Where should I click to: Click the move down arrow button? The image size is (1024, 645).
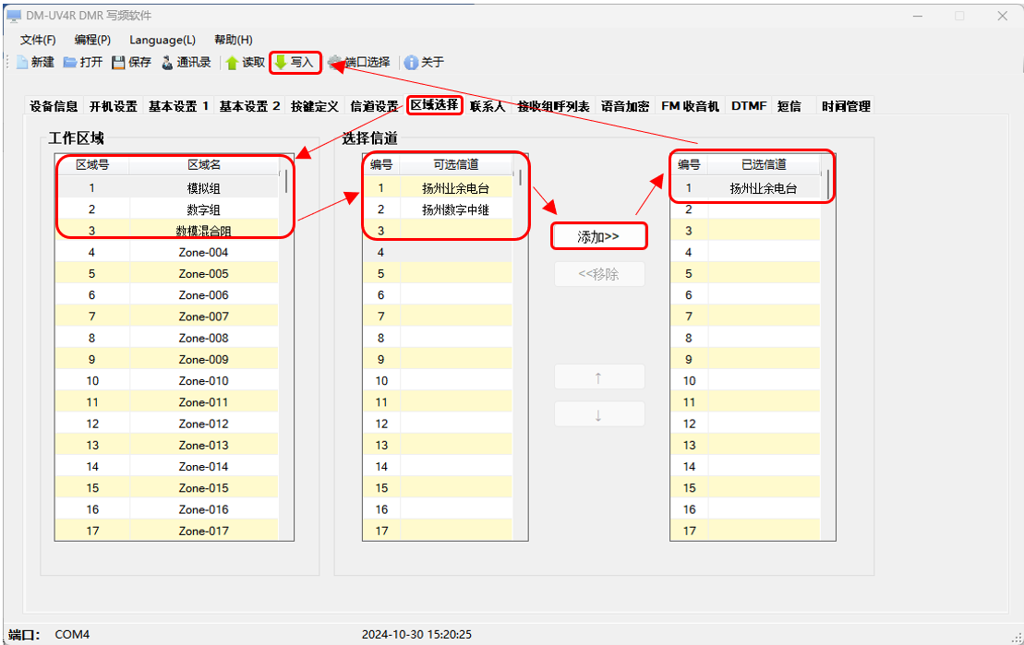coord(598,414)
